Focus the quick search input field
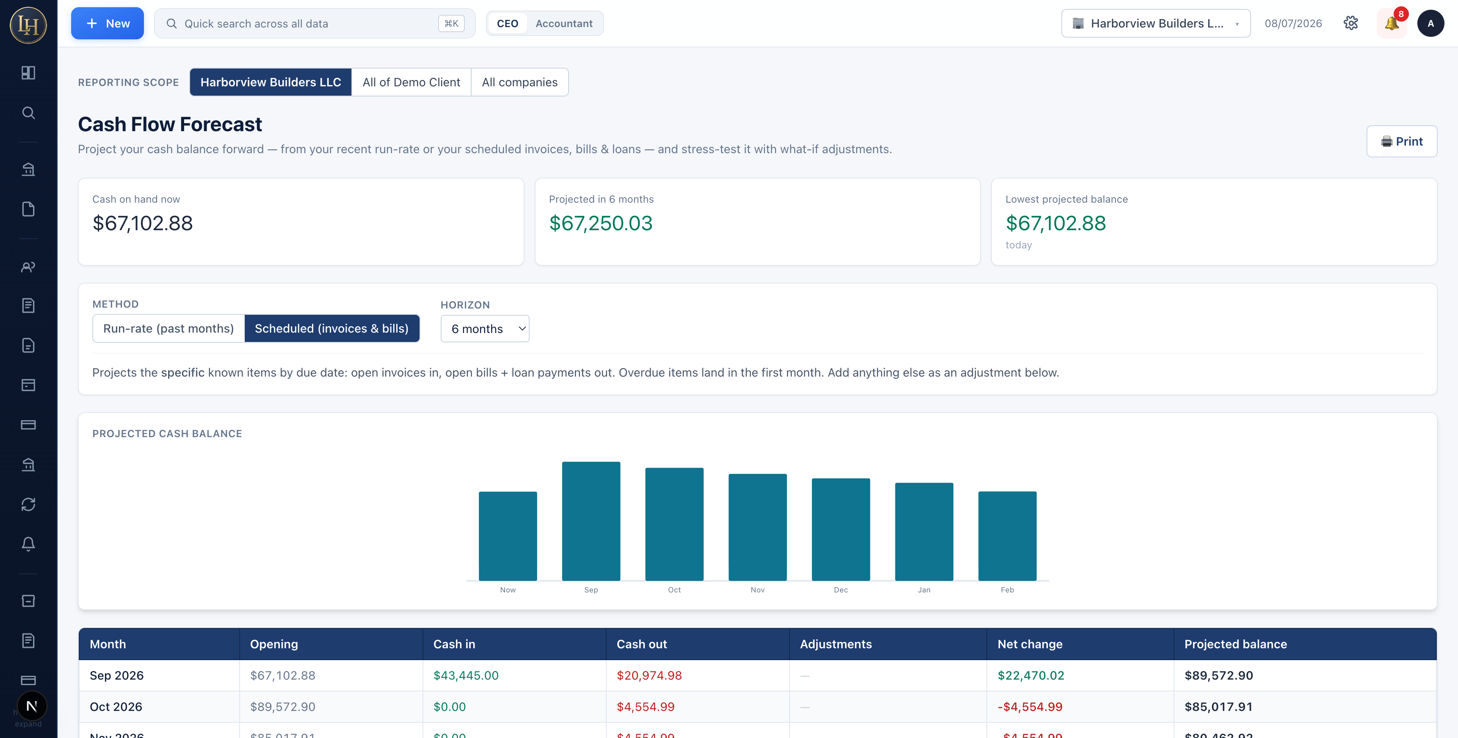This screenshot has height=738, width=1458. tap(315, 23)
